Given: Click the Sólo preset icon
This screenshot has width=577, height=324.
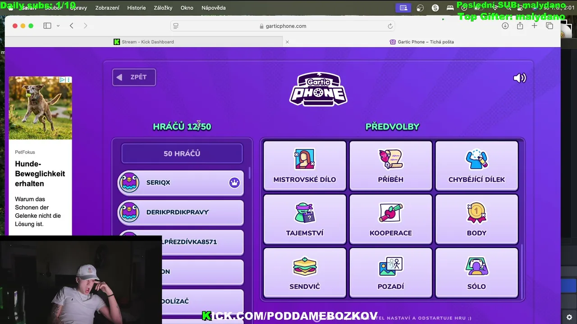Looking at the screenshot, I should pyautogui.click(x=476, y=266).
